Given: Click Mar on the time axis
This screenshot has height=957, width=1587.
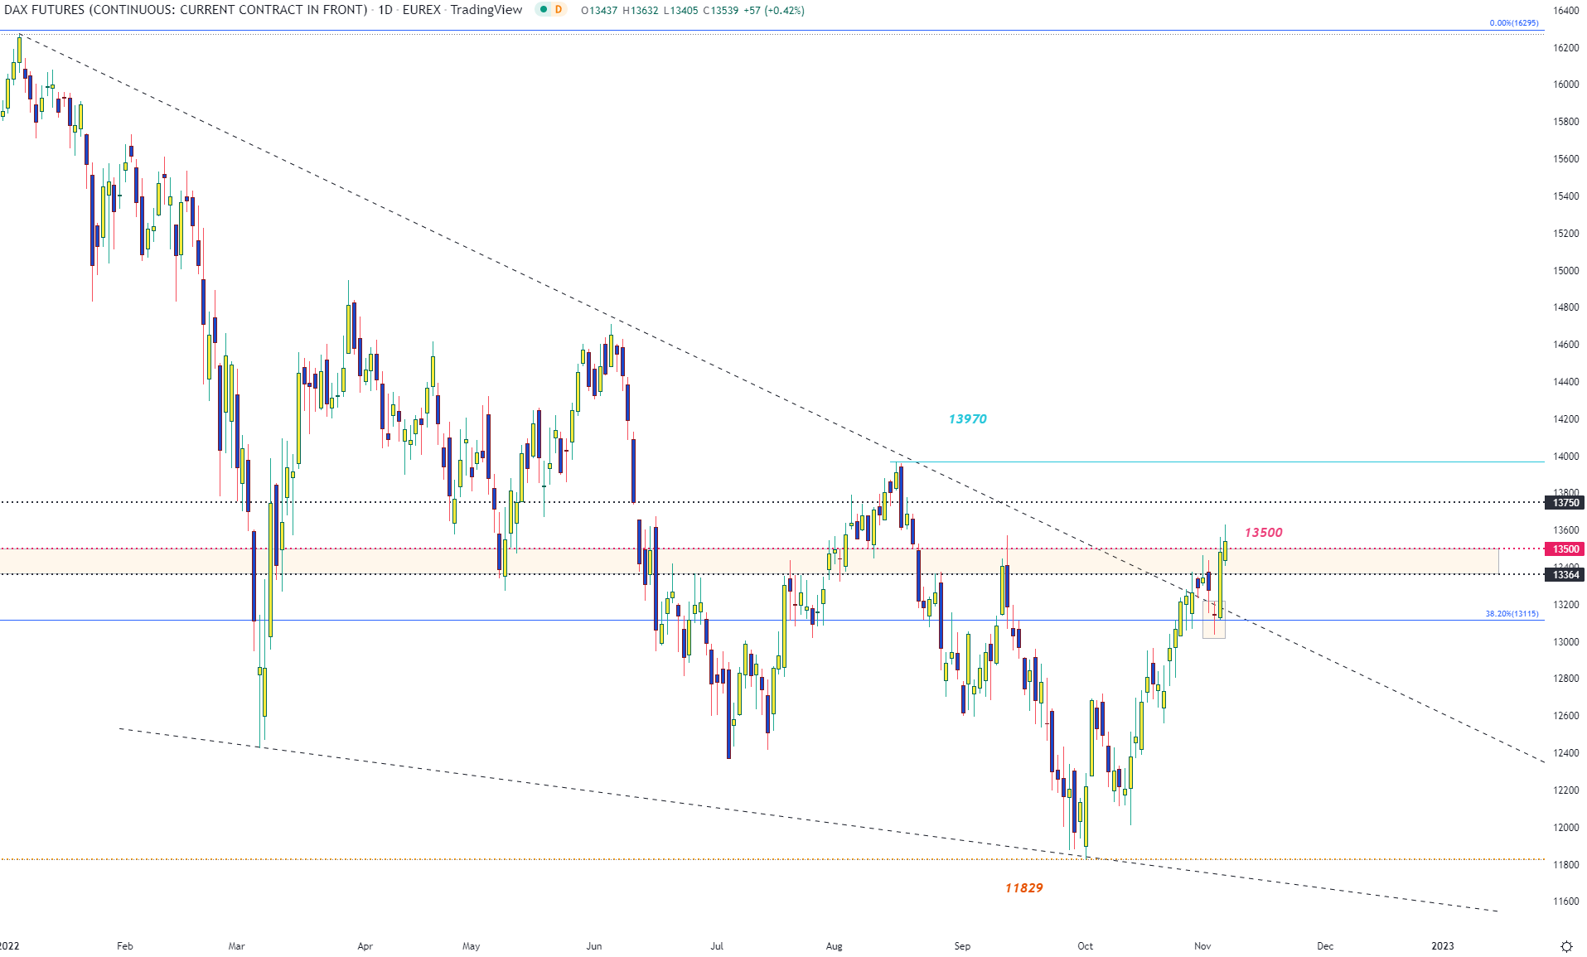Looking at the screenshot, I should [237, 946].
